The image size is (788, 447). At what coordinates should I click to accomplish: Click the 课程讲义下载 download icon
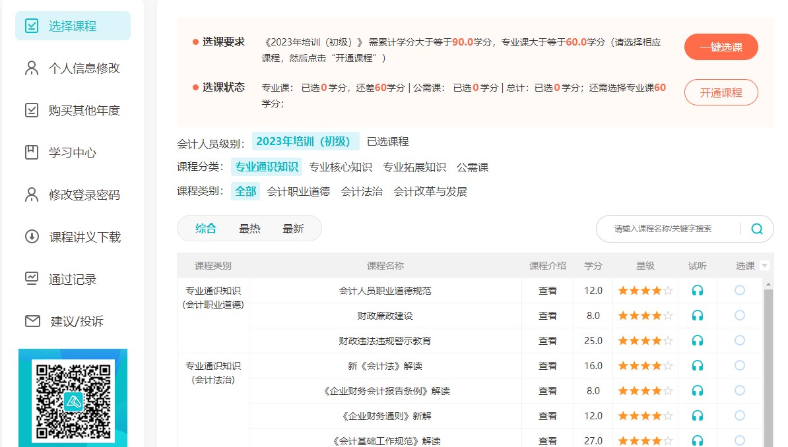(30, 237)
